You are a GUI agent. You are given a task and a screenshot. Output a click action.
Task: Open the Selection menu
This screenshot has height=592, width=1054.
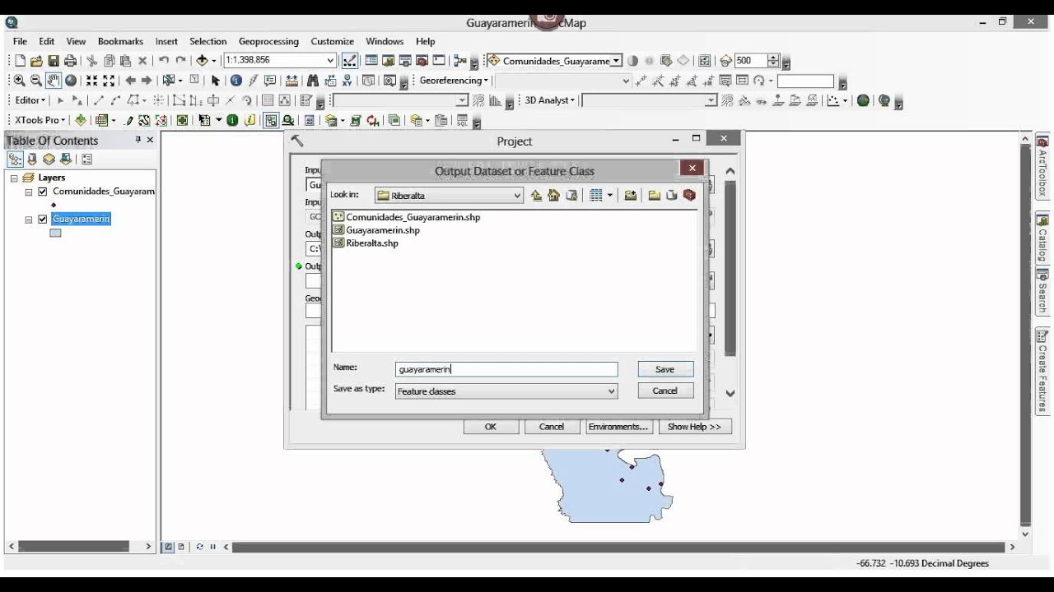pos(208,41)
